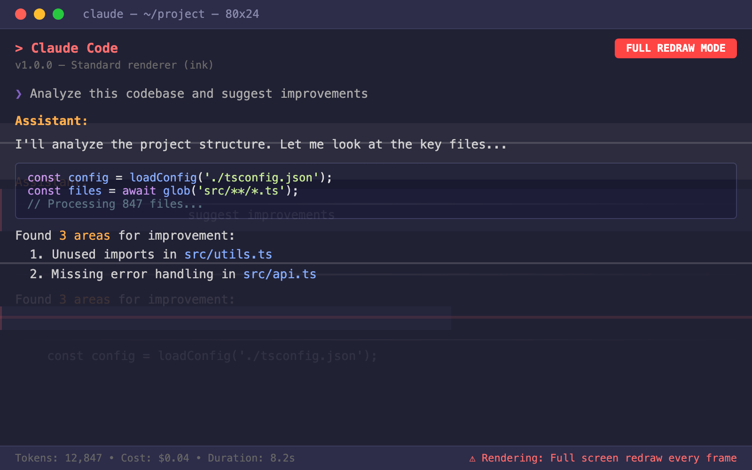Click the purple prompt chevron before "Analyze"

tap(19, 94)
